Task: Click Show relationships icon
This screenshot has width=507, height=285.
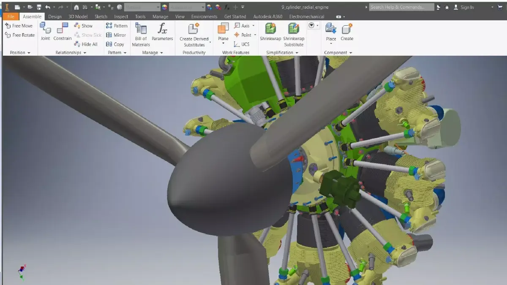Action: tap(83, 26)
